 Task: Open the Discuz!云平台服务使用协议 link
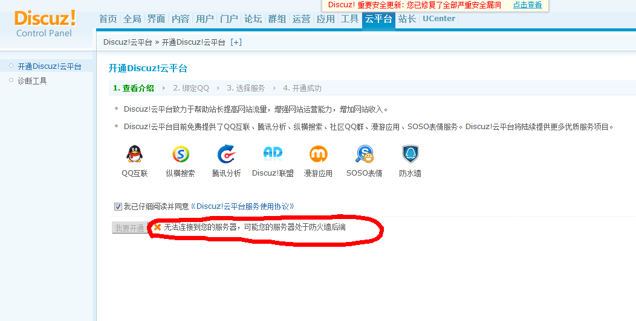(x=242, y=206)
